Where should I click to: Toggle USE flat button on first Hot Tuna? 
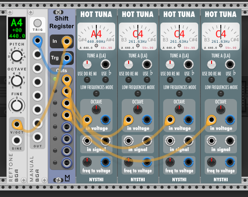[106, 80]
